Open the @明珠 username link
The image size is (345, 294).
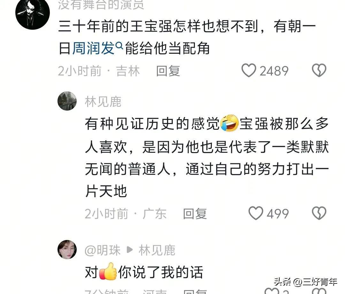point(103,250)
